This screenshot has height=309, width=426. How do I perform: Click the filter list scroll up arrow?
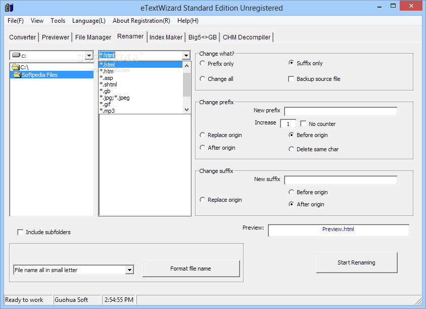click(x=186, y=66)
